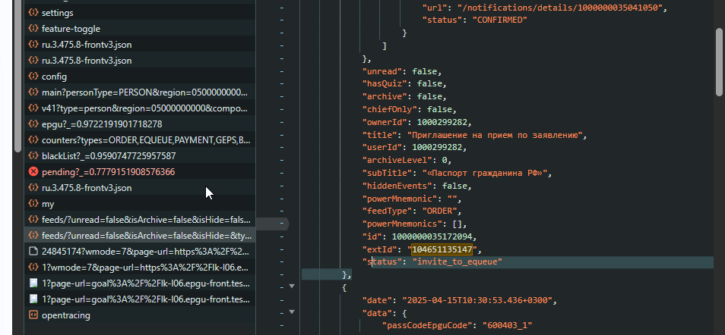Click the "url" notifications/details value
The width and height of the screenshot is (725, 335).
pyautogui.click(x=559, y=8)
